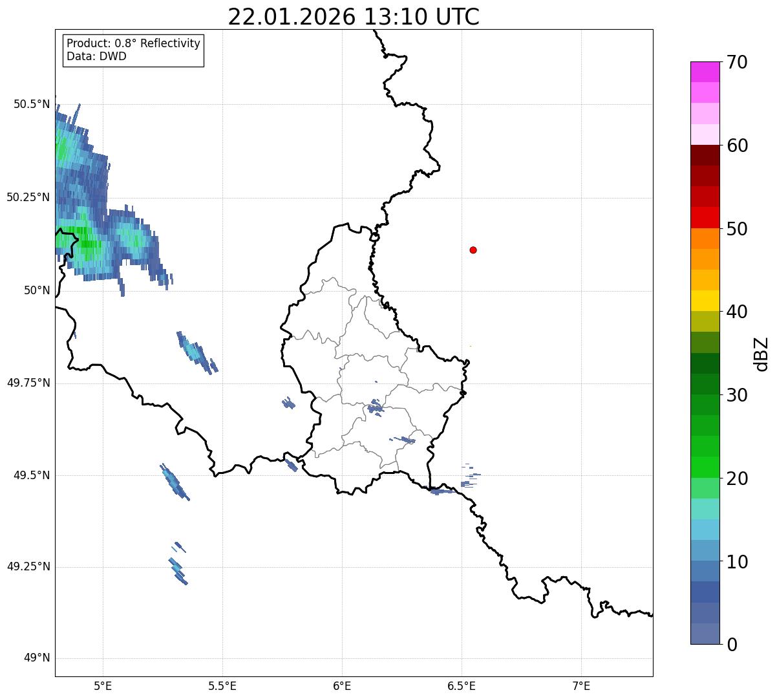Click the "Data: DWD" label
This screenshot has height=699, width=777.
pos(96,56)
